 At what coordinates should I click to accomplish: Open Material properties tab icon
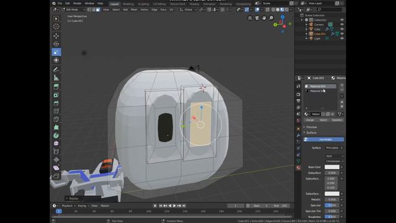click(x=298, y=168)
